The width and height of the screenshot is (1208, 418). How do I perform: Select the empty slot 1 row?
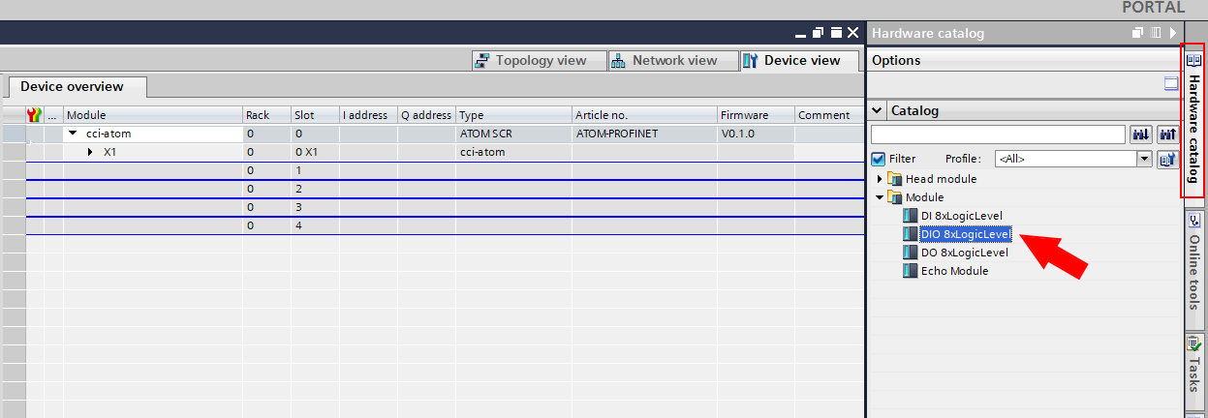(445, 170)
